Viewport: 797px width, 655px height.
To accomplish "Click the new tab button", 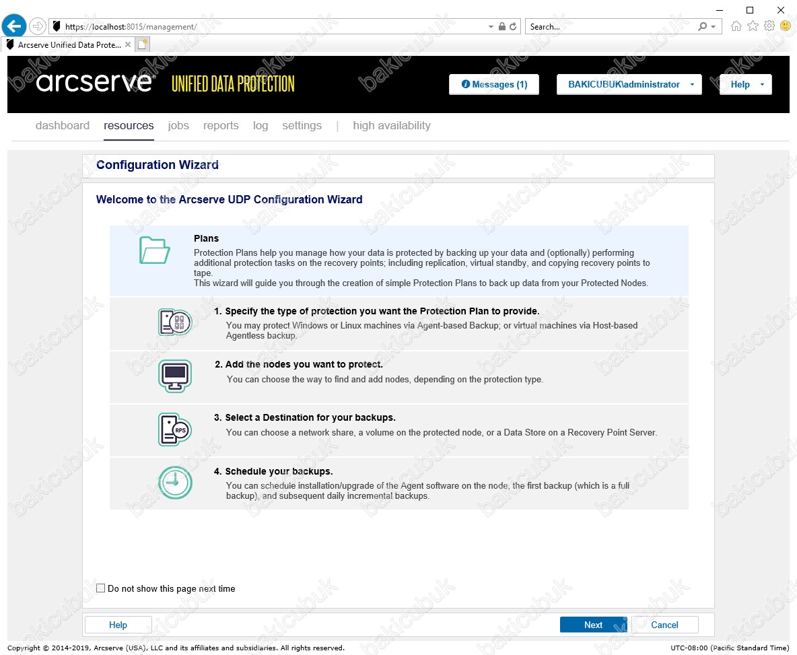I will 143,44.
